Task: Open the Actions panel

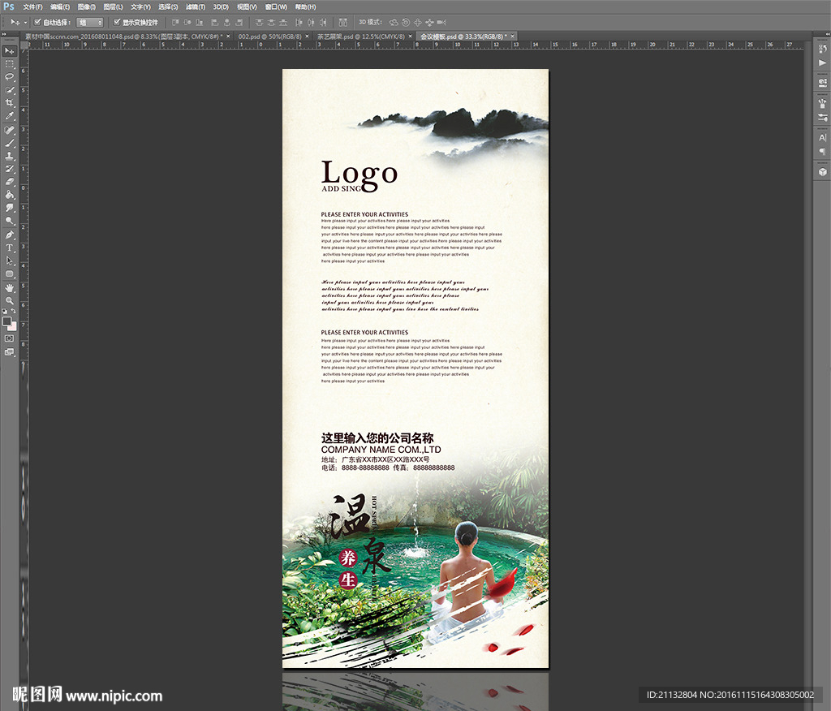Action: coord(823,62)
